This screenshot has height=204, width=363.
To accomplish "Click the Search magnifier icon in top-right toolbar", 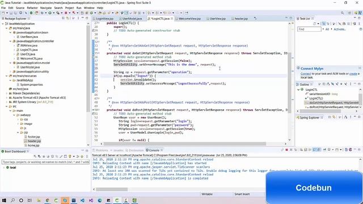I will coord(343,13).
